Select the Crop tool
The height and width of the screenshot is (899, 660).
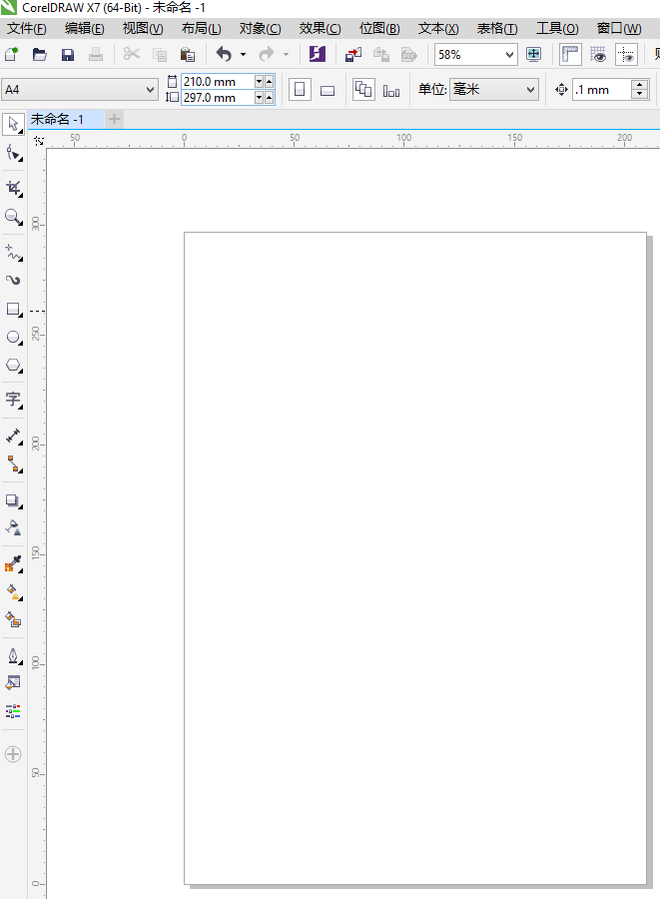click(x=13, y=188)
